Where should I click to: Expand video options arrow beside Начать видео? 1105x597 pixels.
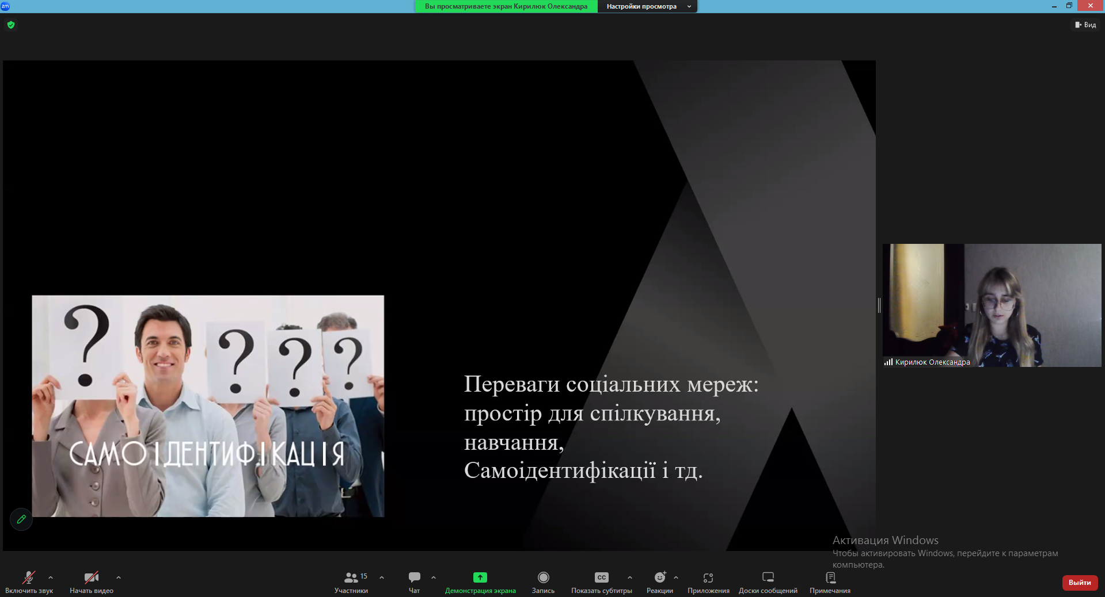click(x=119, y=577)
